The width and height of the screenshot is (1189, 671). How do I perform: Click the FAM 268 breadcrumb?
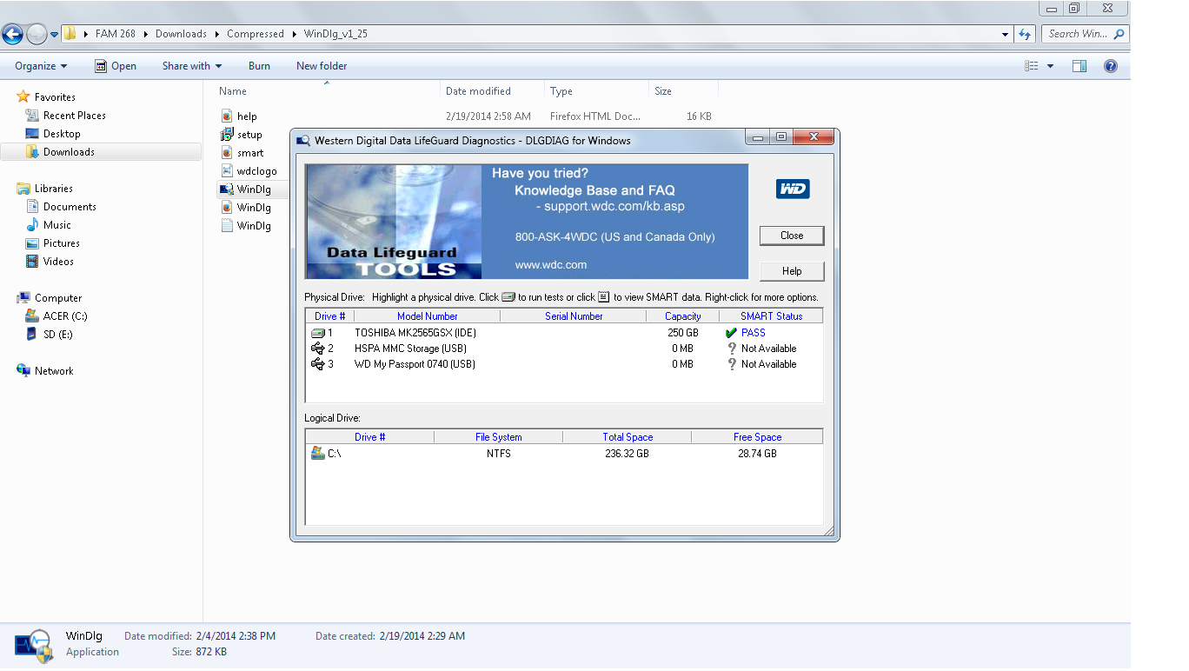116,35
